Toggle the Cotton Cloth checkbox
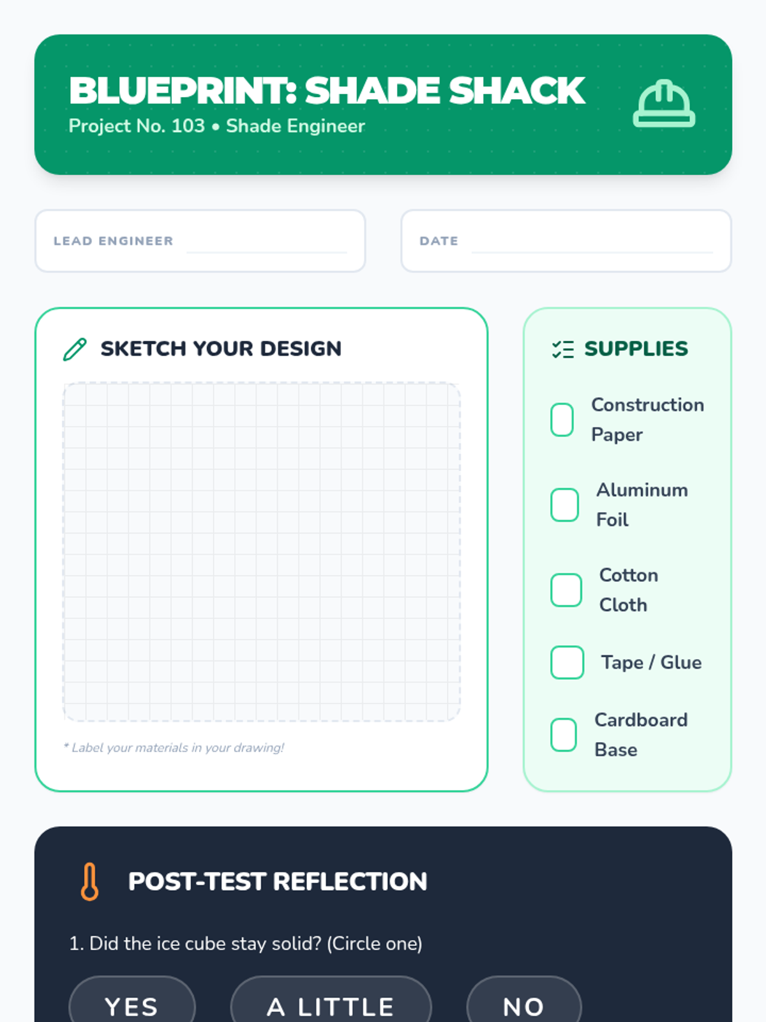Viewport: 766px width, 1022px height. pyautogui.click(x=566, y=590)
